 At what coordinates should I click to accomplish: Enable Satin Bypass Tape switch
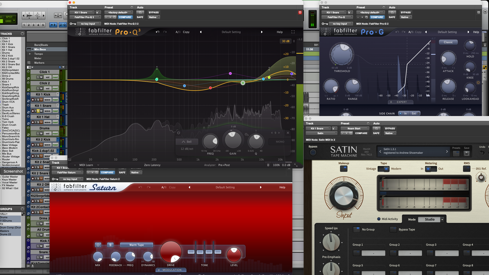[x=393, y=229]
